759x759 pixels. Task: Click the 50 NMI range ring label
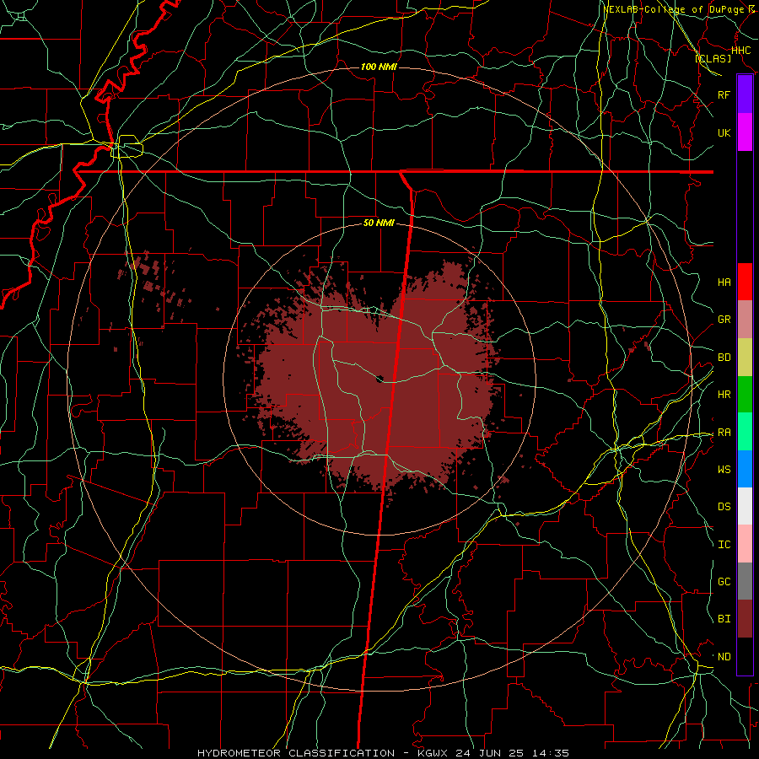(379, 223)
